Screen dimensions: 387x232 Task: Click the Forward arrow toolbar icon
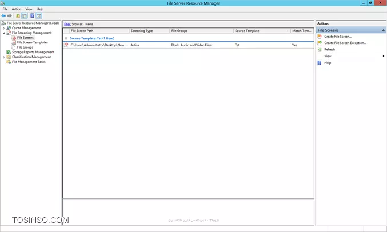coord(10,16)
